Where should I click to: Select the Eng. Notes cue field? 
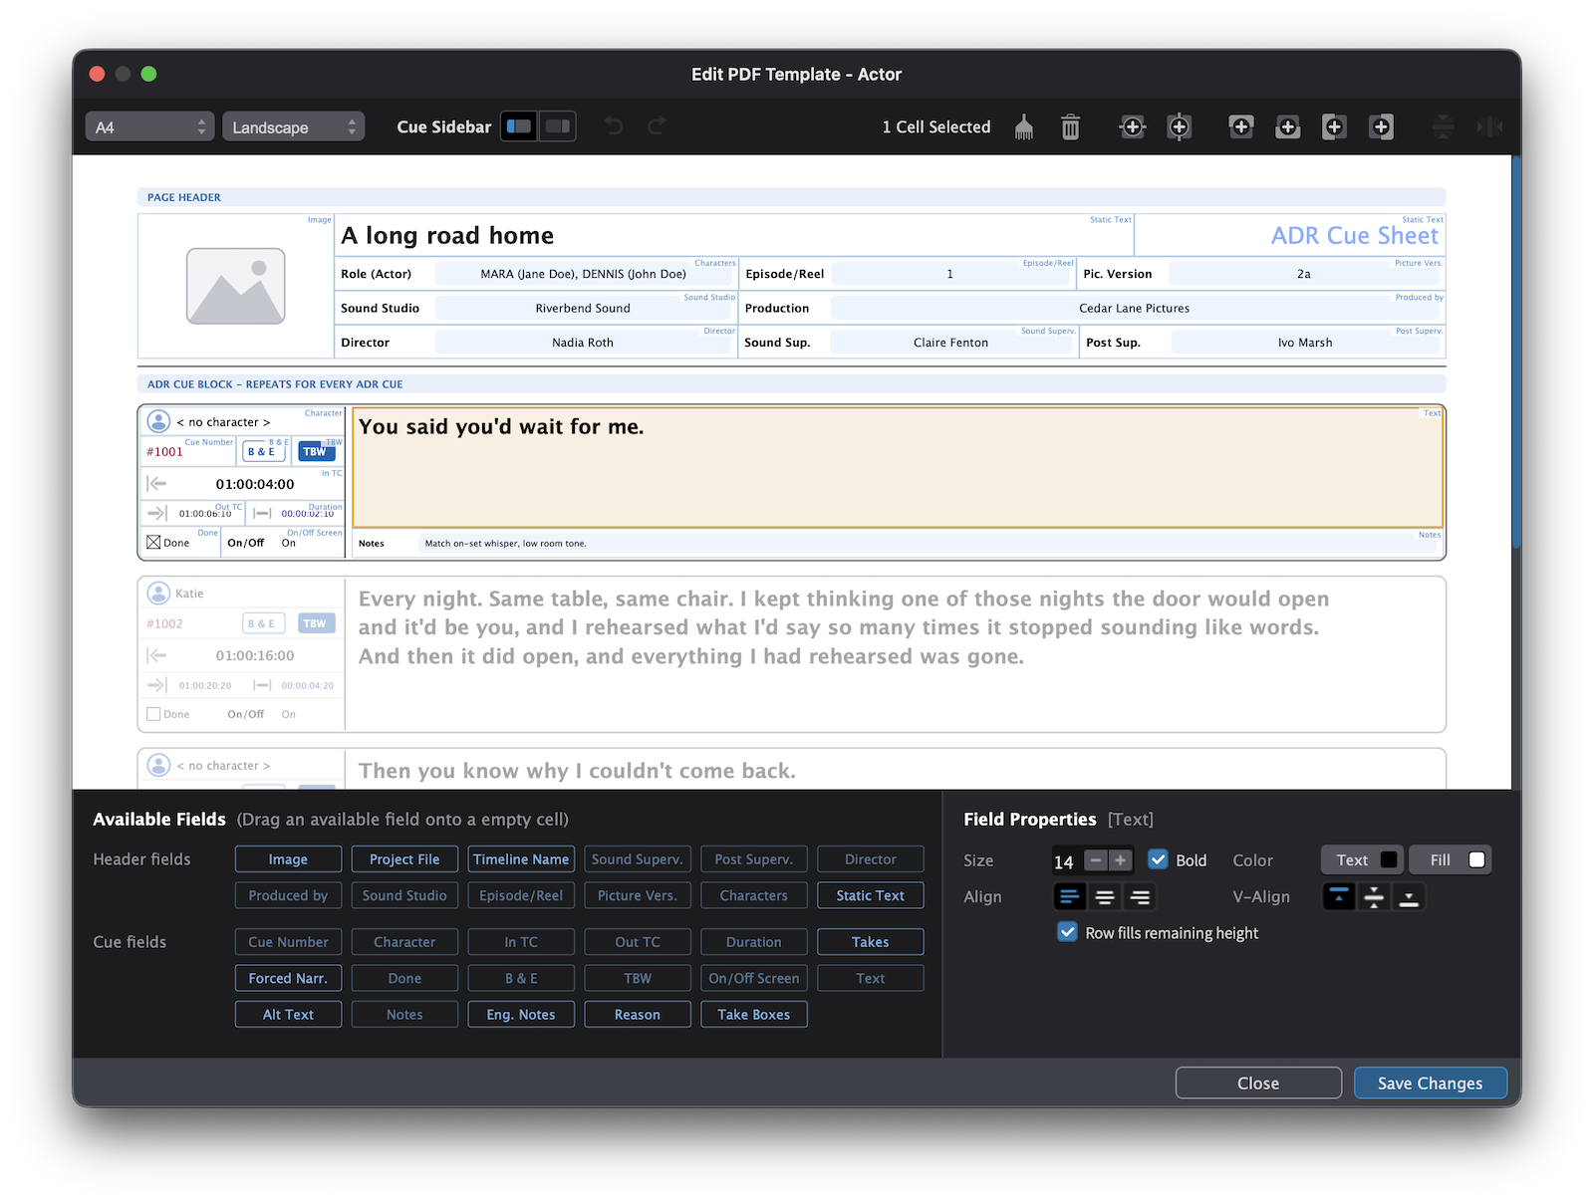521,1015
